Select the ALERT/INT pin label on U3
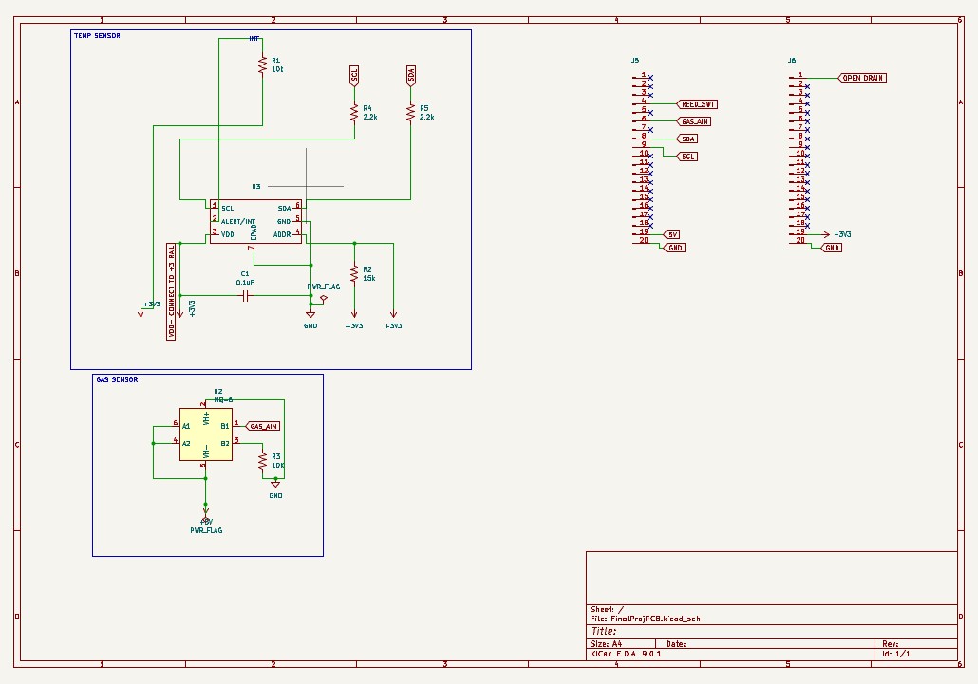The width and height of the screenshot is (978, 684). pyautogui.click(x=238, y=222)
